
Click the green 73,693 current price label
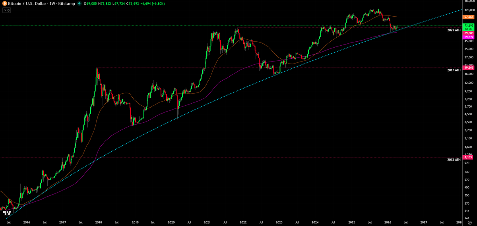469,25
